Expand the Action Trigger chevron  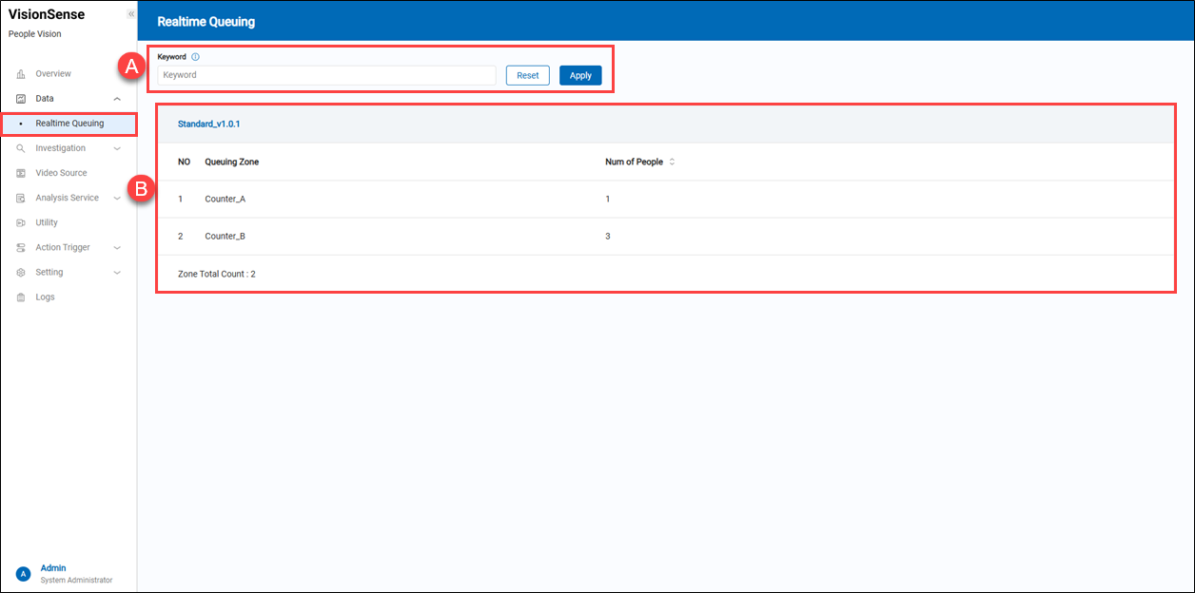pyautogui.click(x=117, y=248)
